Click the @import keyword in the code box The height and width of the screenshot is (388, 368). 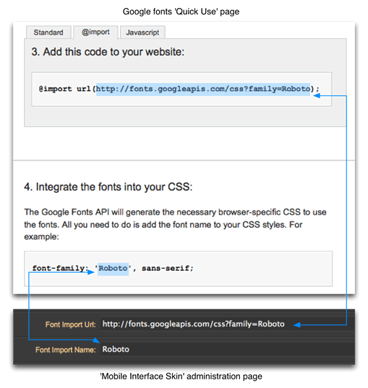point(56,89)
